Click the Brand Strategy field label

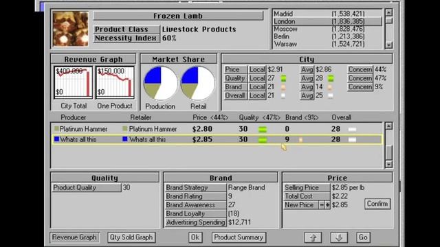click(195, 187)
